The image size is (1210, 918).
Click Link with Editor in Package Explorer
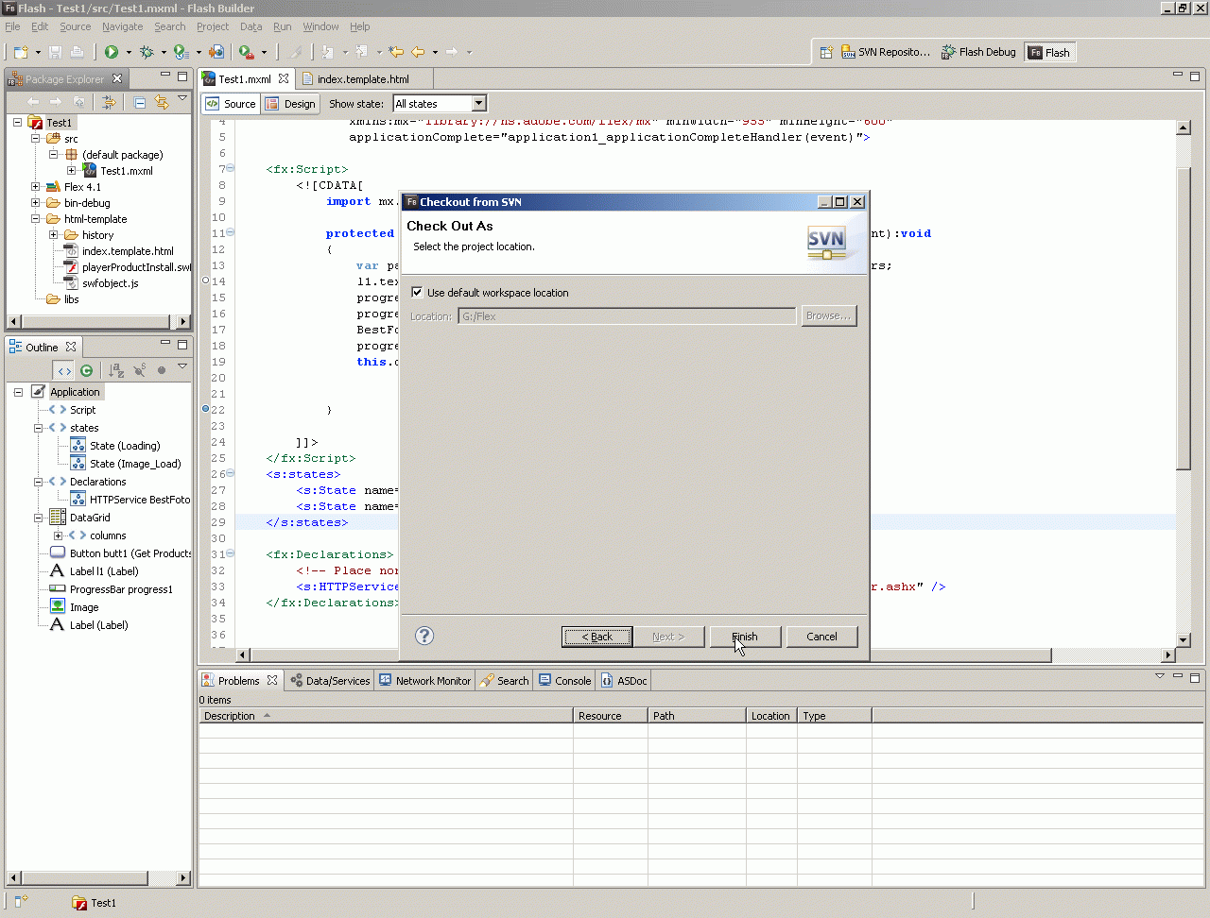pos(162,102)
